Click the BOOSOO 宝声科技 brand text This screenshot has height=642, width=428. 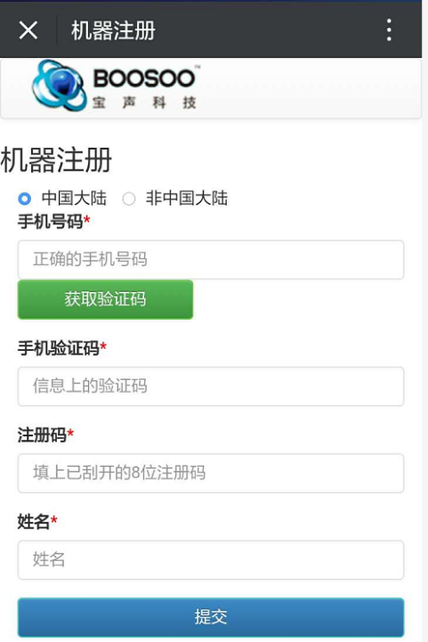[145, 87]
